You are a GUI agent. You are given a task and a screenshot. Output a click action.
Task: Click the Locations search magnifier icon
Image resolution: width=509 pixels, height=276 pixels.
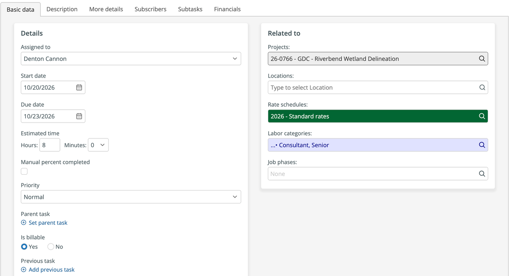click(x=482, y=88)
